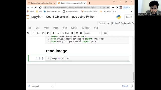Show more bookmarks chevron
The image size is (161, 90).
pyautogui.click(x=132, y=12)
